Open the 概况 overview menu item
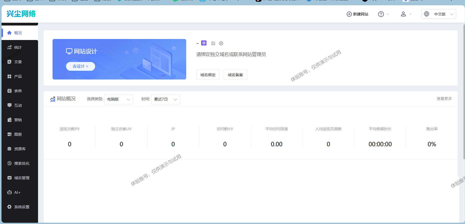 20,33
